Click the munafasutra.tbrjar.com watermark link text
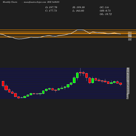The image size is (136, 136). [x=35, y=2]
